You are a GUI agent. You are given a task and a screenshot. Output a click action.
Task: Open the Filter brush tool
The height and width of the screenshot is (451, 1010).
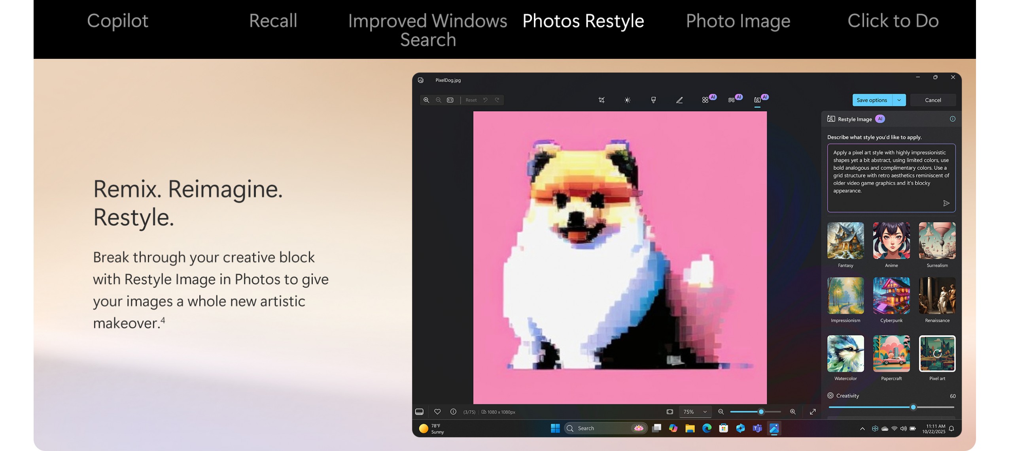[653, 100]
